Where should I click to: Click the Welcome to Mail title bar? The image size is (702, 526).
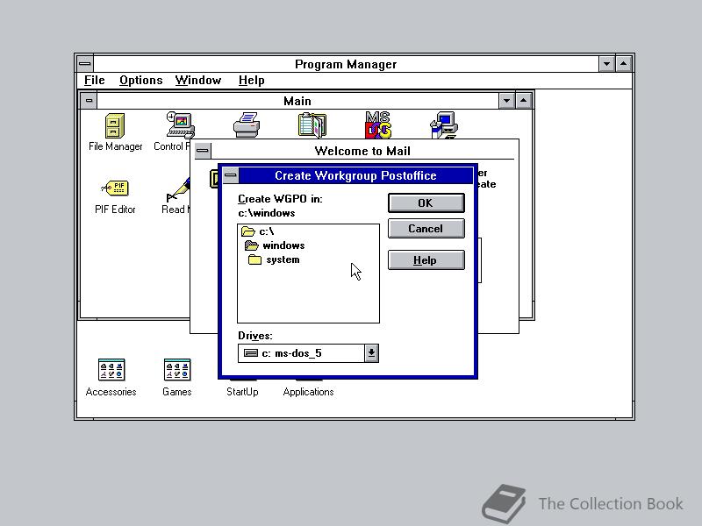tap(362, 151)
